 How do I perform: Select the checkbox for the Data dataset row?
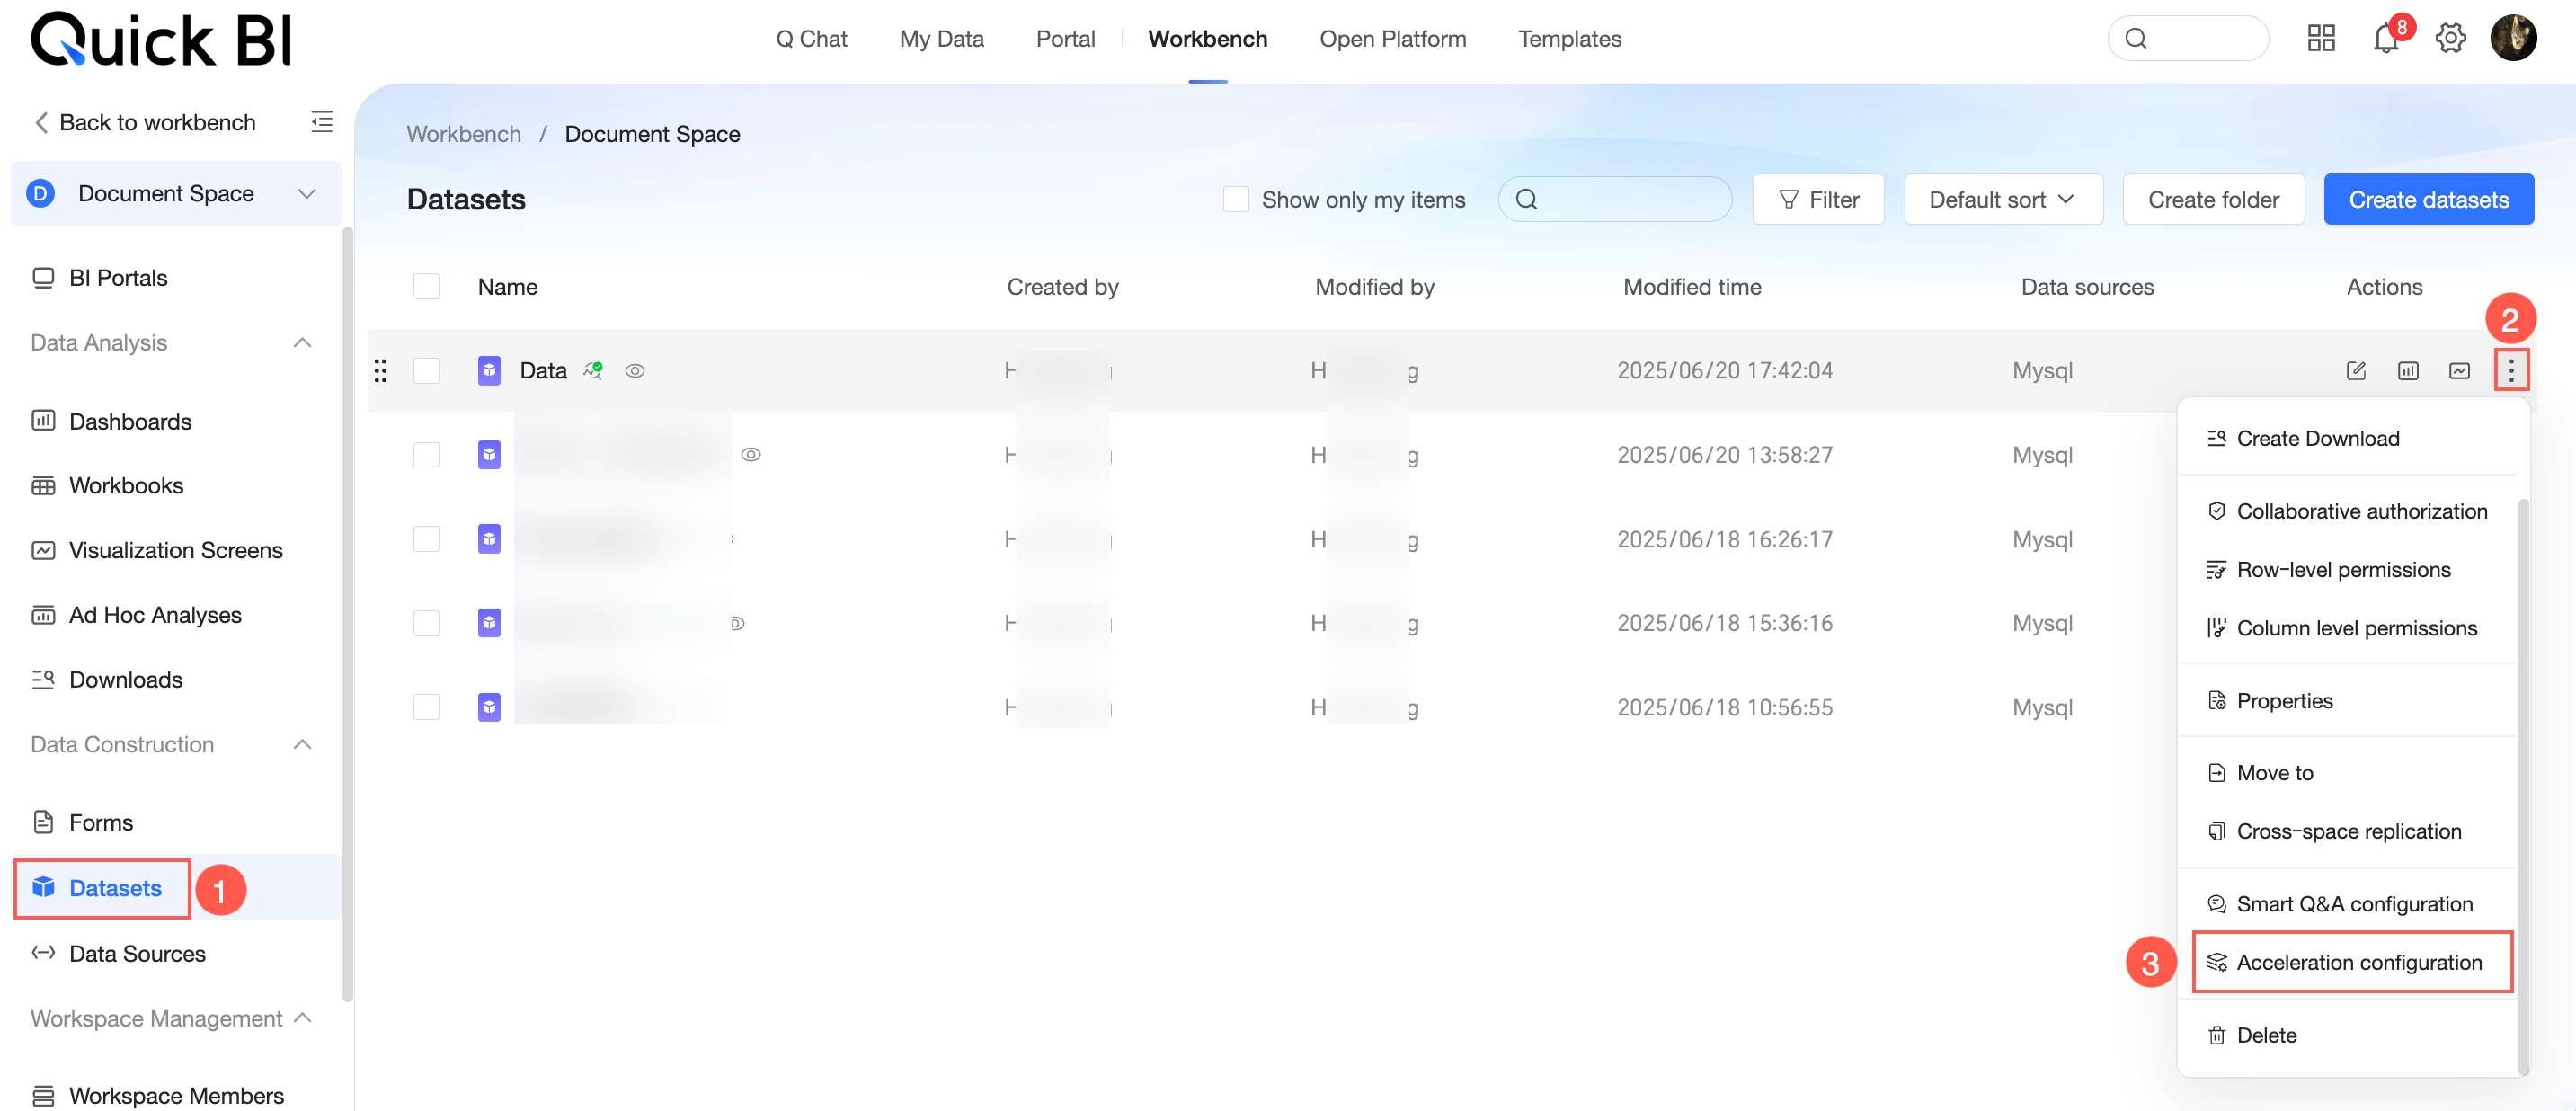[426, 371]
